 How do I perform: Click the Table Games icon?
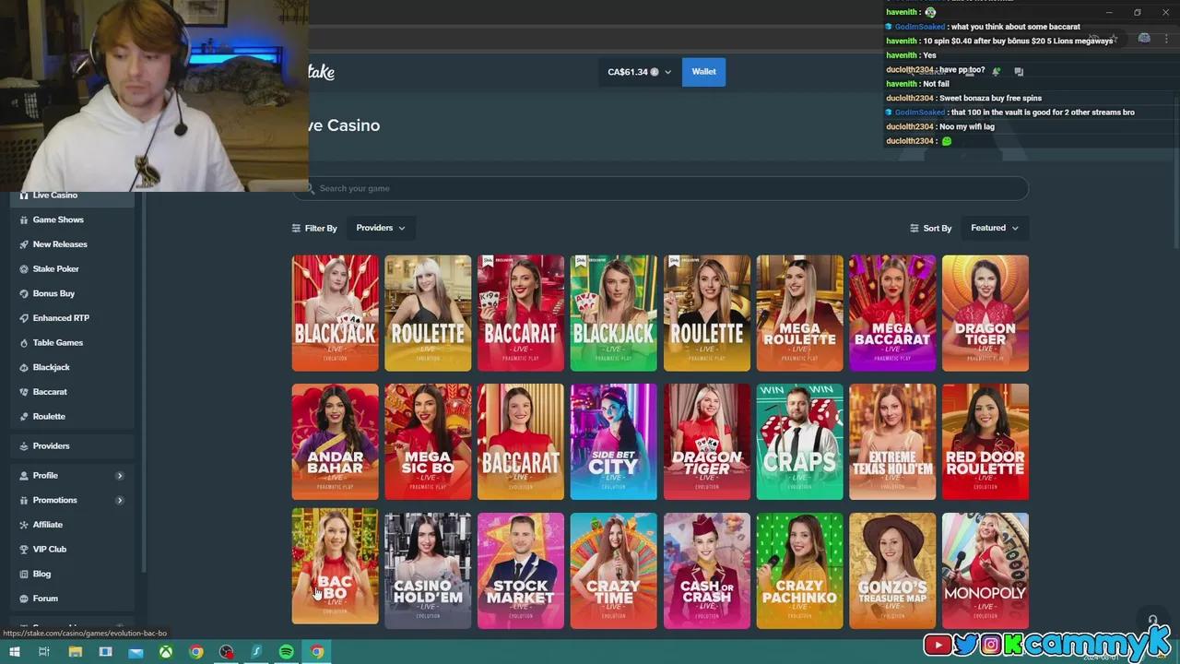coord(24,343)
